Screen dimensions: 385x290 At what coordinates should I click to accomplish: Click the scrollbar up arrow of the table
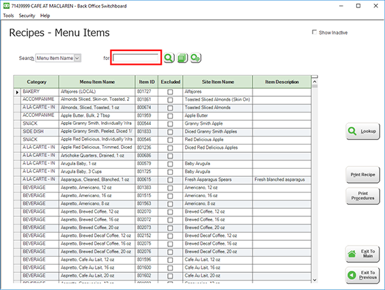point(315,82)
